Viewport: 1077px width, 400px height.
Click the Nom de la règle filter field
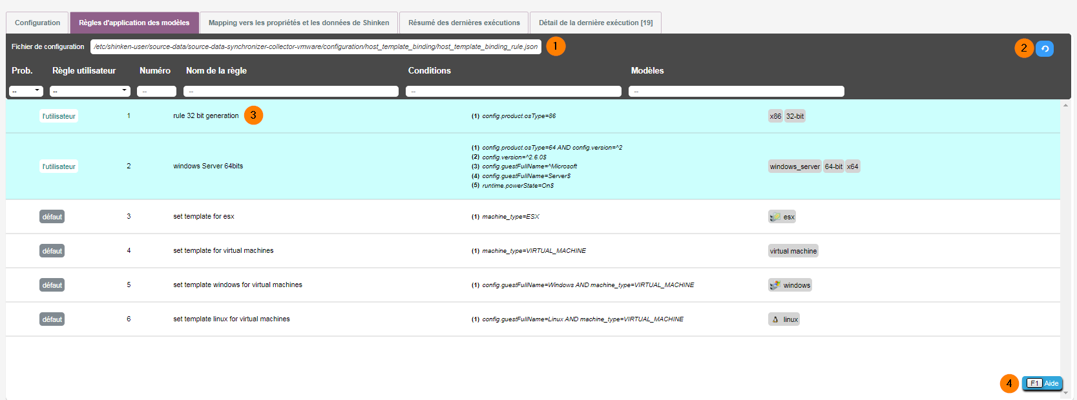pos(291,92)
